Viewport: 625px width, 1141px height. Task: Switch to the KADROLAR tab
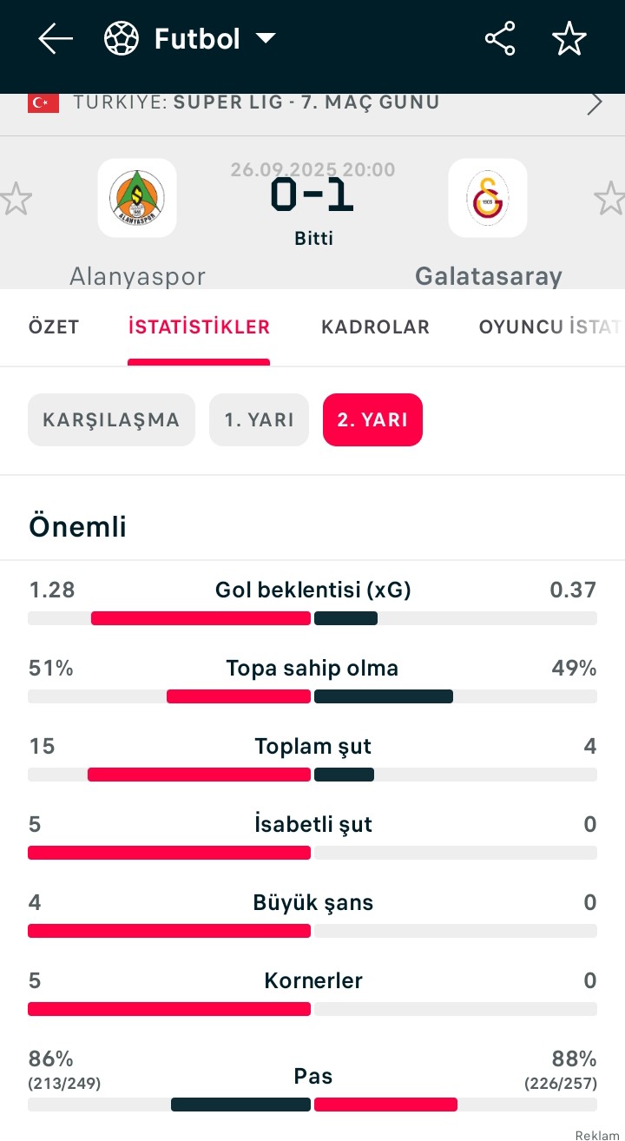375,327
